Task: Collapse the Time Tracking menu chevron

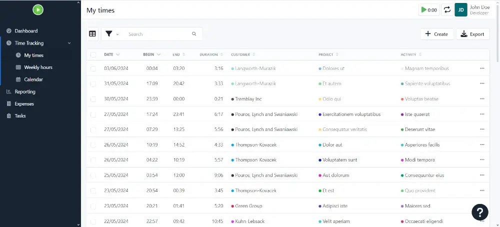Action: coord(69,43)
